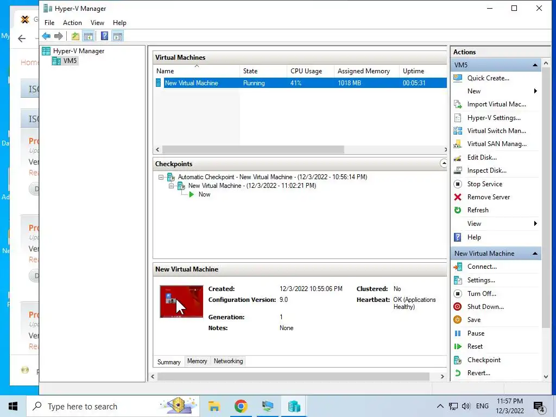This screenshot has width=556, height=417.
Task: Click the Back arrow toolbar icon
Action: (x=46, y=36)
